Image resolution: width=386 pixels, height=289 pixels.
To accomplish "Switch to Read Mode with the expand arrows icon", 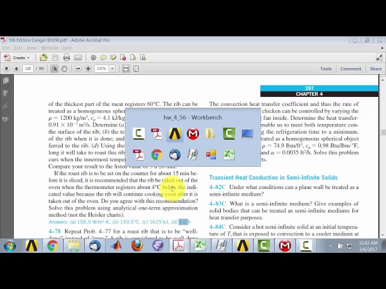I will tap(379, 58).
